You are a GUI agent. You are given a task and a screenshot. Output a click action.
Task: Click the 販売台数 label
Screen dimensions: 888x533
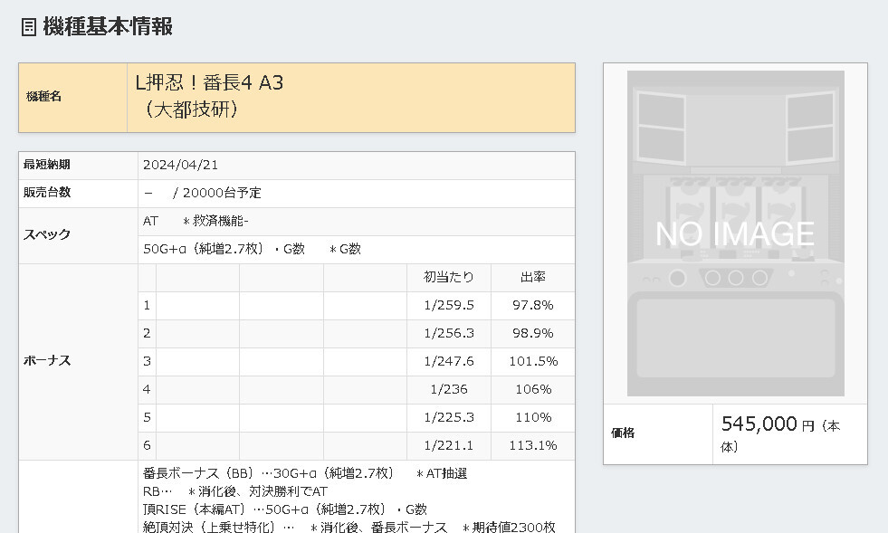coord(46,193)
